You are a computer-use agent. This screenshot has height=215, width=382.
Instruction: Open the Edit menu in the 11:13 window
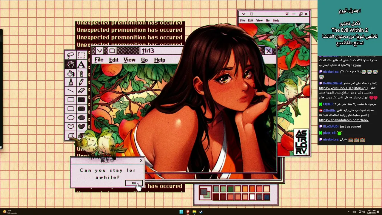point(114,60)
